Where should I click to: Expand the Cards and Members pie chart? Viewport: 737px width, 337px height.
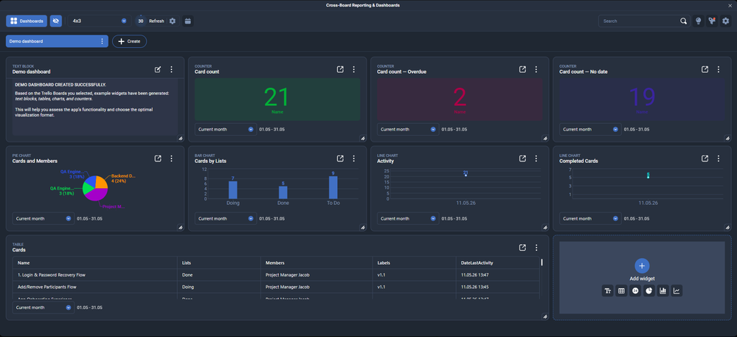point(158,159)
